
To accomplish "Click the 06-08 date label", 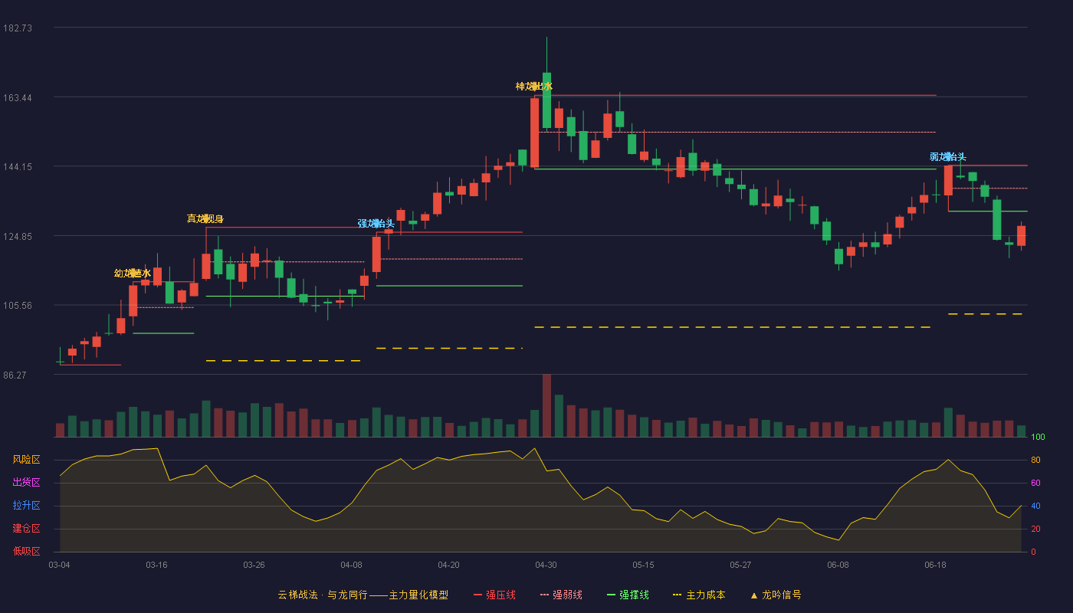I will [838, 565].
